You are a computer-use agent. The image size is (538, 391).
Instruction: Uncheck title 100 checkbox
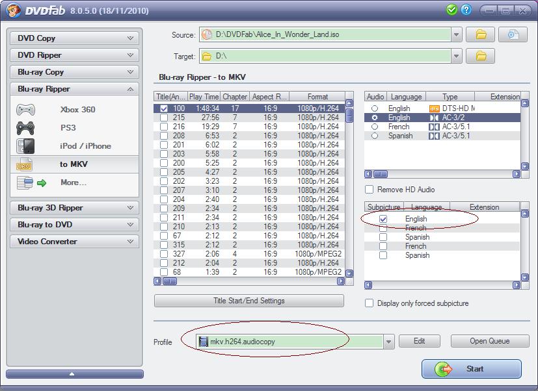pos(164,108)
